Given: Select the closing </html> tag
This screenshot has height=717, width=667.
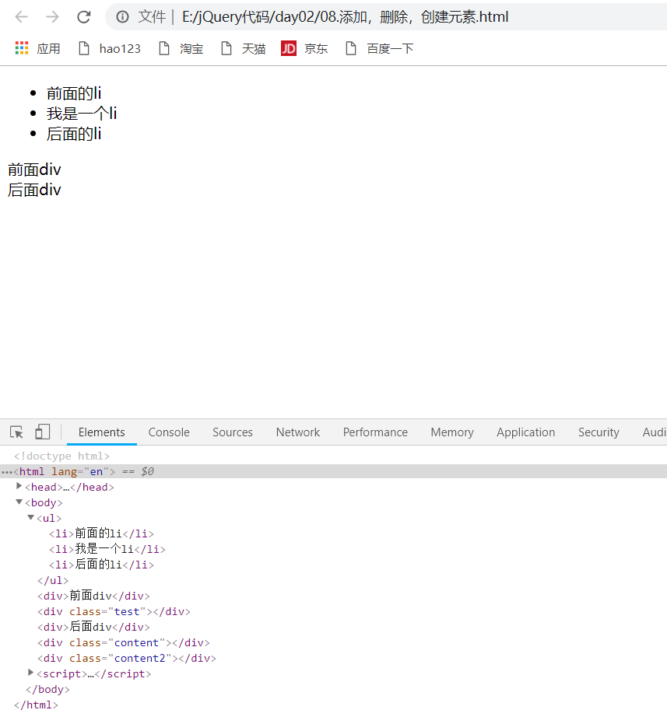Looking at the screenshot, I should click(x=36, y=705).
